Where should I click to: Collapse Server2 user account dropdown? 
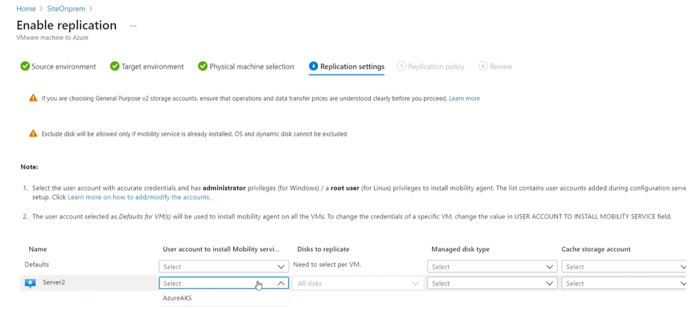(224, 283)
